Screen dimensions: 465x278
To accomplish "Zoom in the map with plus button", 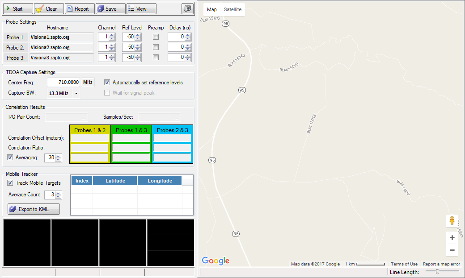I will tap(452, 238).
